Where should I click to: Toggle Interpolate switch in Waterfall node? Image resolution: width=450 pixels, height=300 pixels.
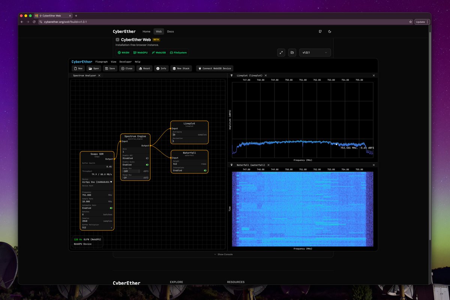pos(205,170)
